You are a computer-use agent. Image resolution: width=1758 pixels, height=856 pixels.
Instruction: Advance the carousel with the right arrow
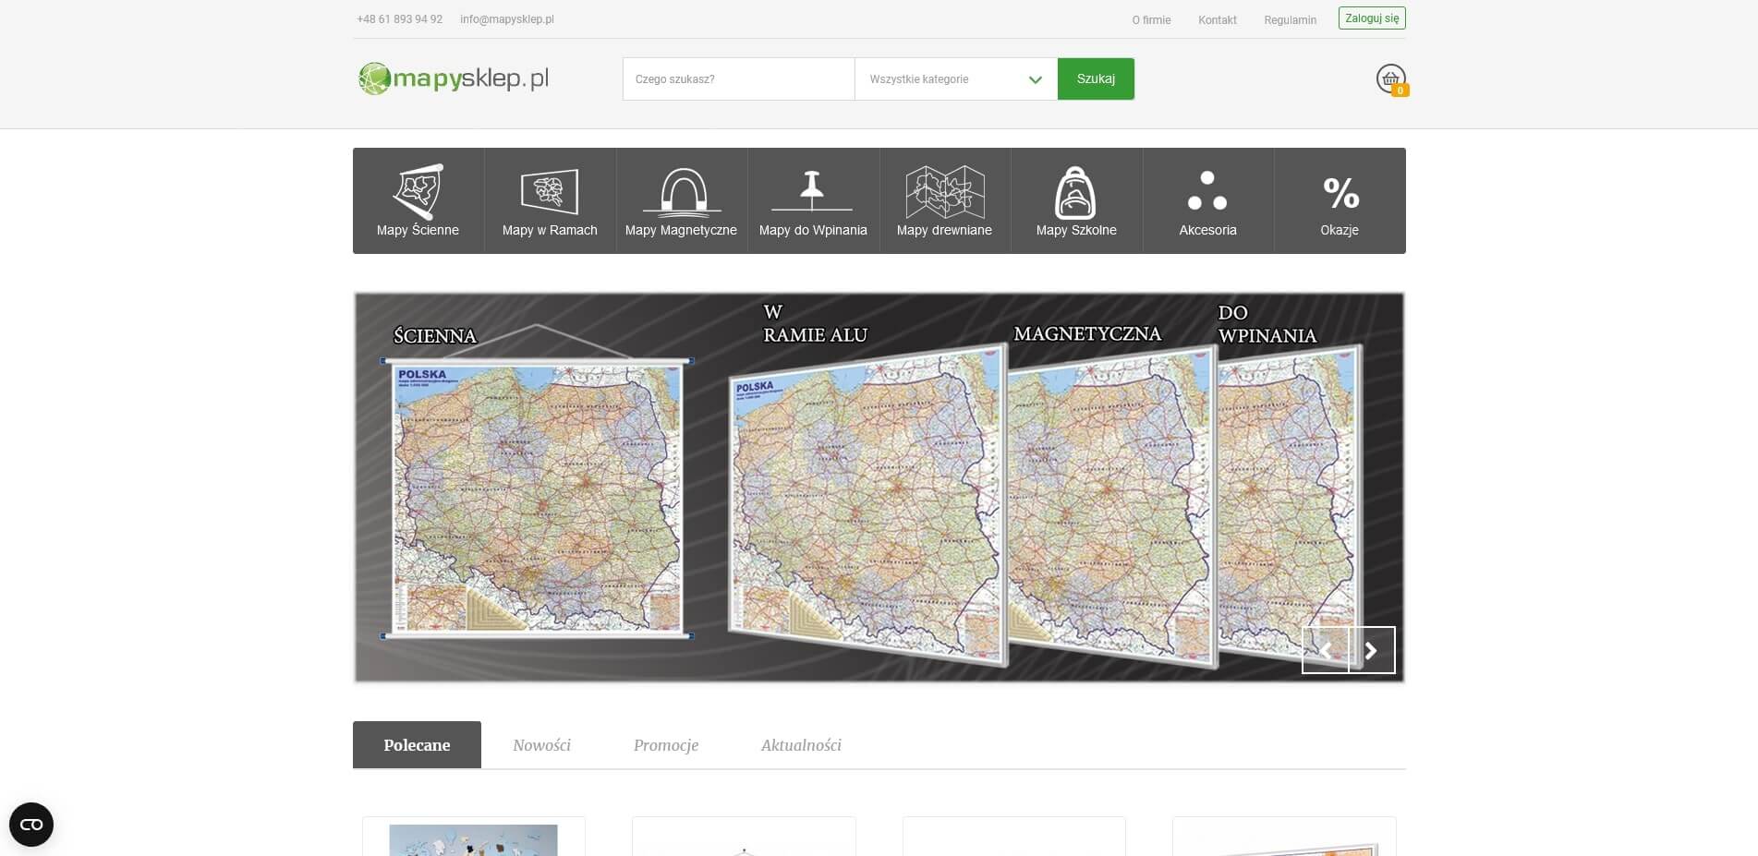pyautogui.click(x=1372, y=650)
